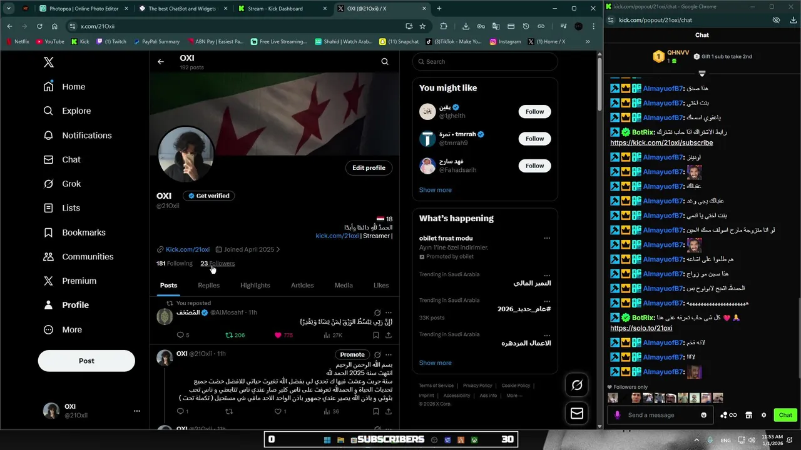Click Send a message field in Kick chat
This screenshot has width=801, height=450.
tap(660, 415)
